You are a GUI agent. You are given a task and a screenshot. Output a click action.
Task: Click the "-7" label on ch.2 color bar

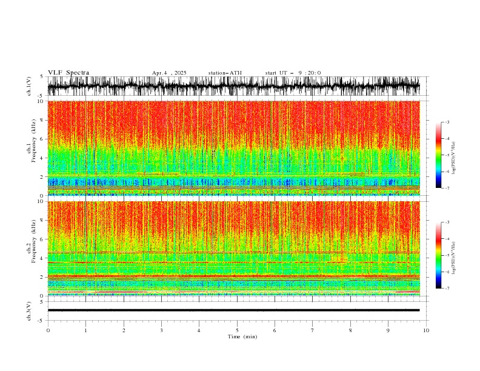(x=447, y=288)
